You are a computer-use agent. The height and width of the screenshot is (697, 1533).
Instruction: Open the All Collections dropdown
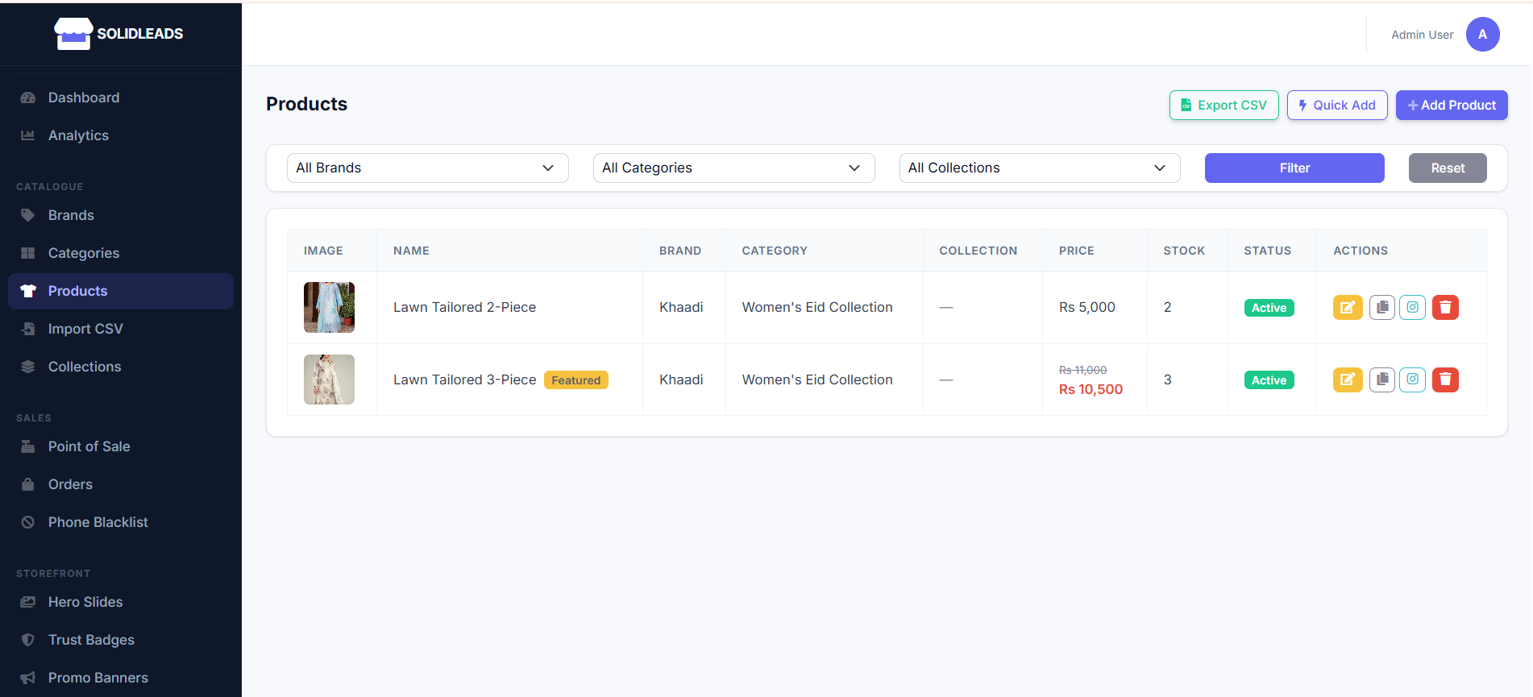coord(1040,168)
